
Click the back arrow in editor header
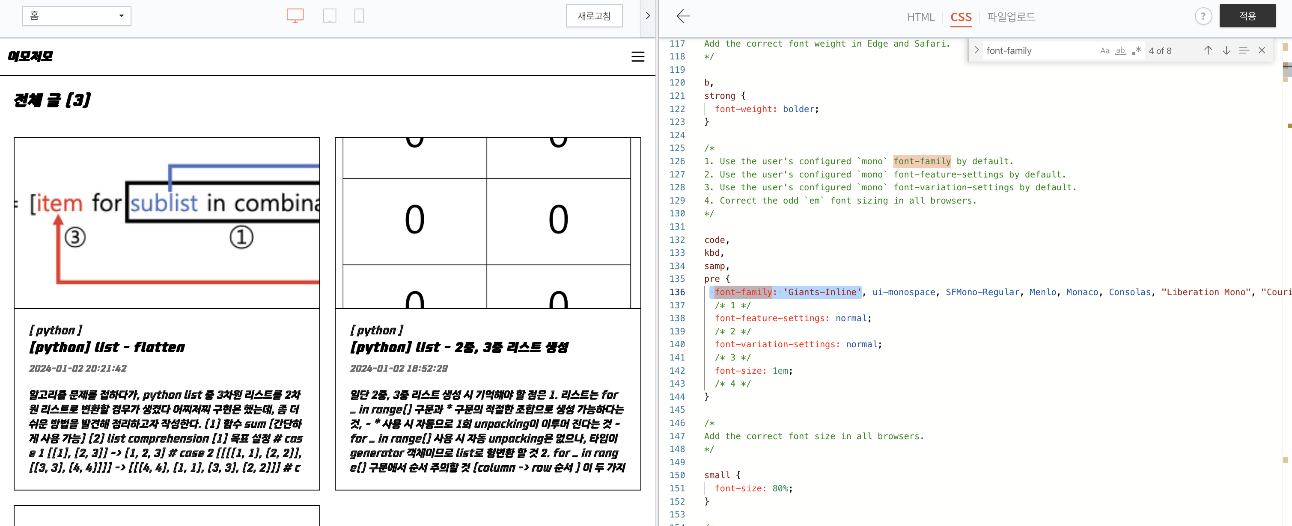pyautogui.click(x=683, y=16)
